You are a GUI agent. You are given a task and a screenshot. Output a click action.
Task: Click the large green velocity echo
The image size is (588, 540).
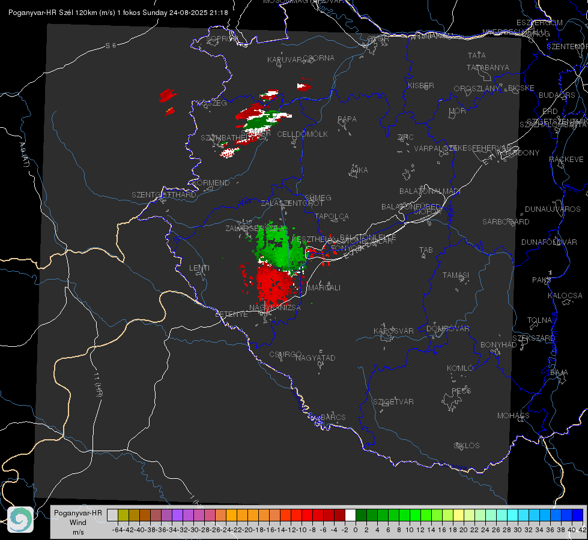pos(280,247)
